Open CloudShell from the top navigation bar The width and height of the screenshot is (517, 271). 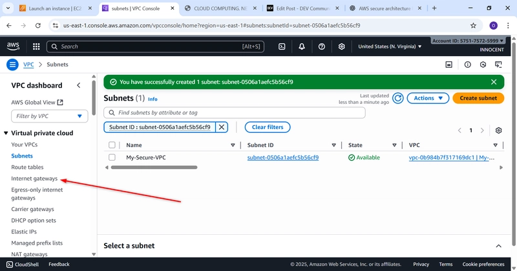(282, 46)
